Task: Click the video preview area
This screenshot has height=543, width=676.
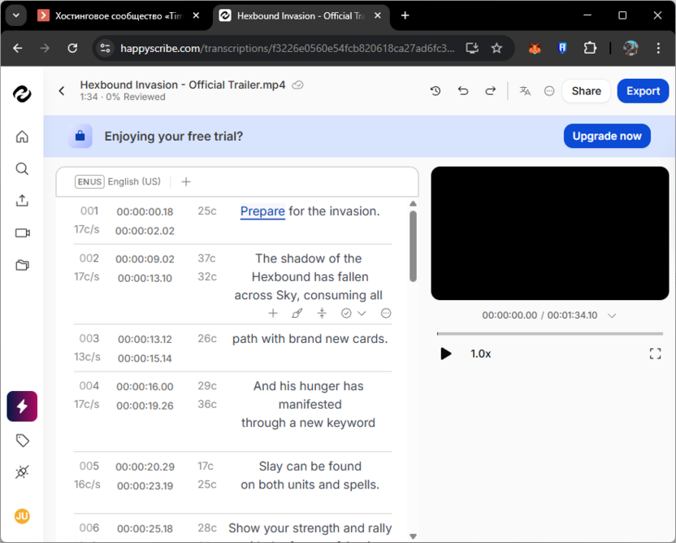Action: (x=550, y=233)
